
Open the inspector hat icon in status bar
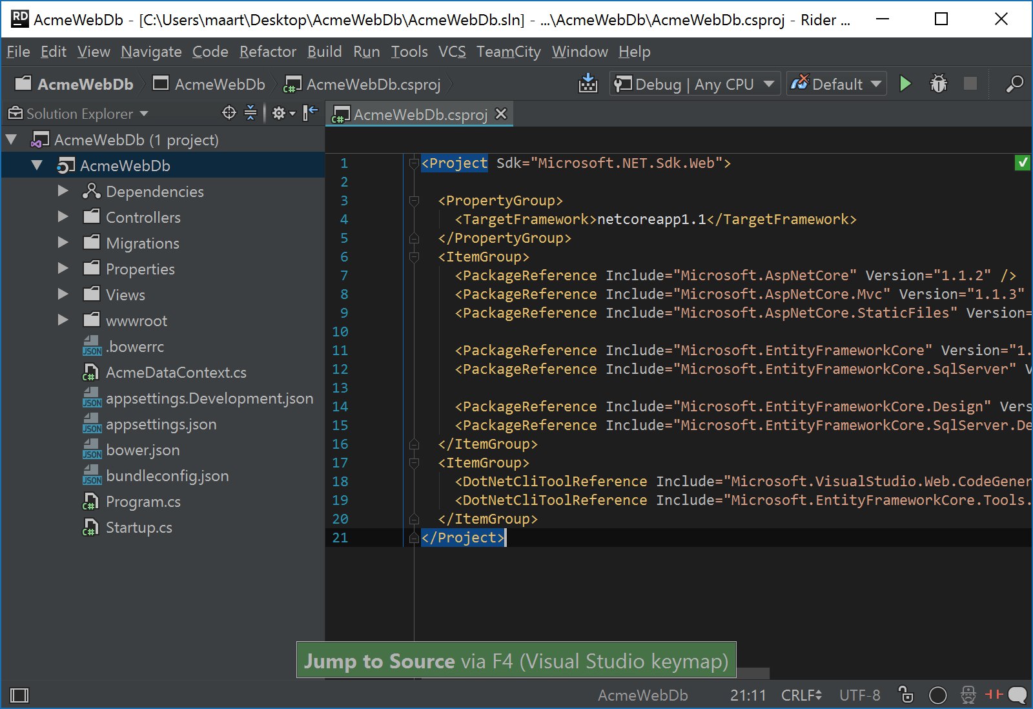[x=968, y=695]
